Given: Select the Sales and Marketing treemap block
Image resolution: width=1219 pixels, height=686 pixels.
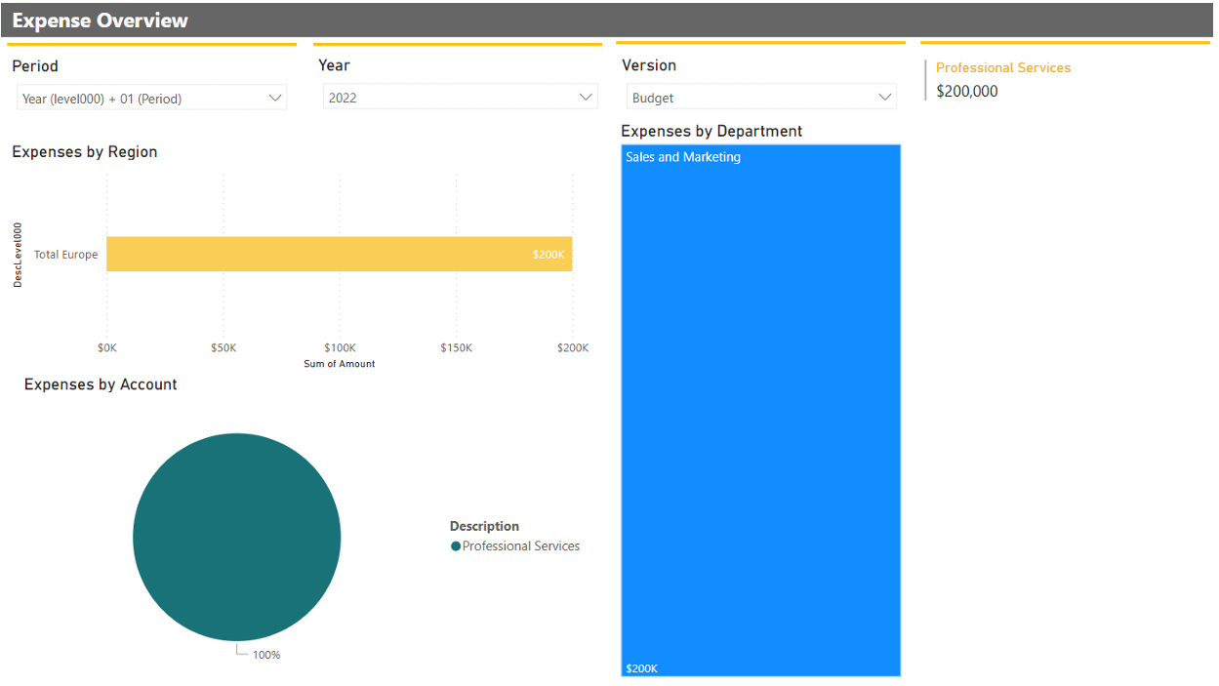Looking at the screenshot, I should pos(761,410).
